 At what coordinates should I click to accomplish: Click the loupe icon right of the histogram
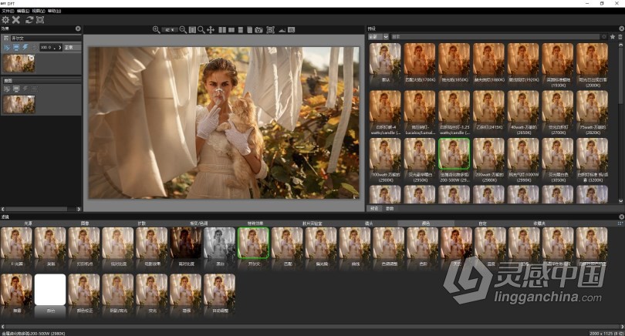[x=292, y=30]
